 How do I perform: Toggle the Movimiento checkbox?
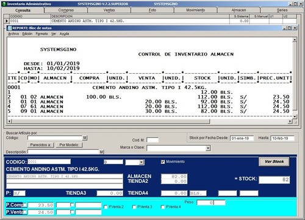pyautogui.click(x=163, y=162)
